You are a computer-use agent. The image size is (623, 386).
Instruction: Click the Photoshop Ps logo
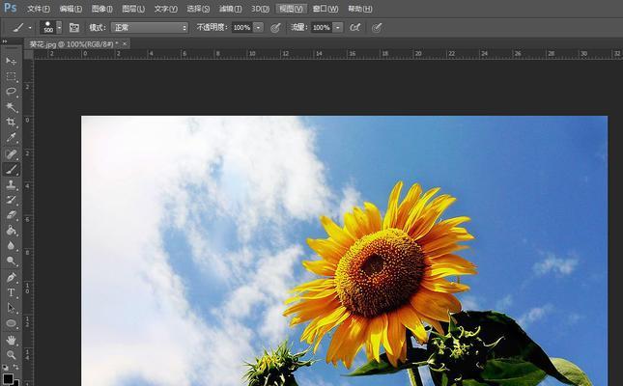tap(10, 8)
